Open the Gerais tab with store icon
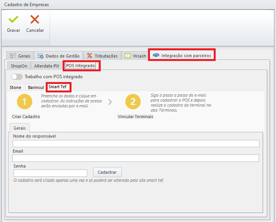 click(x=20, y=56)
